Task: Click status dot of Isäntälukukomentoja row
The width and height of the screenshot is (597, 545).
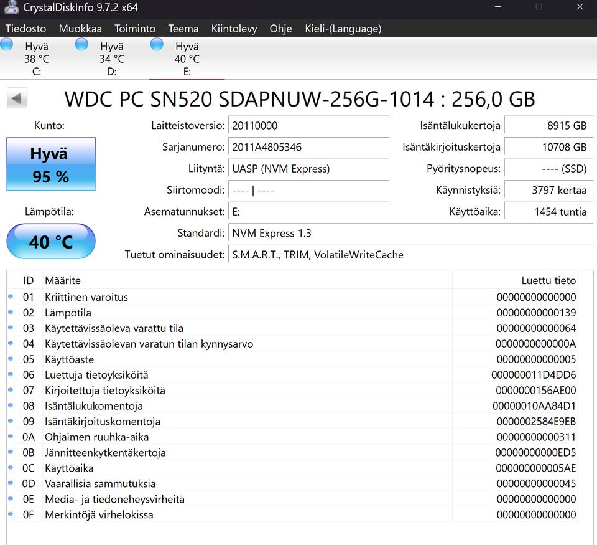Action: point(11,405)
